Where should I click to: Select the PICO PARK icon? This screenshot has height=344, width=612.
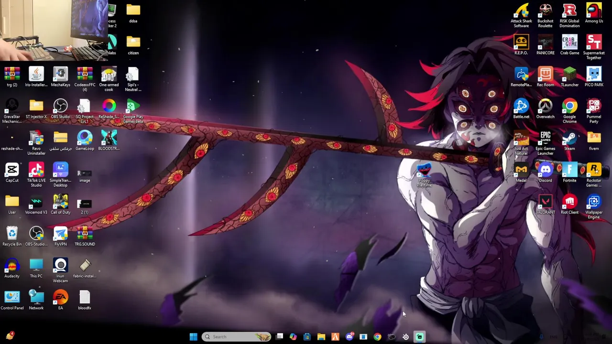click(x=594, y=77)
